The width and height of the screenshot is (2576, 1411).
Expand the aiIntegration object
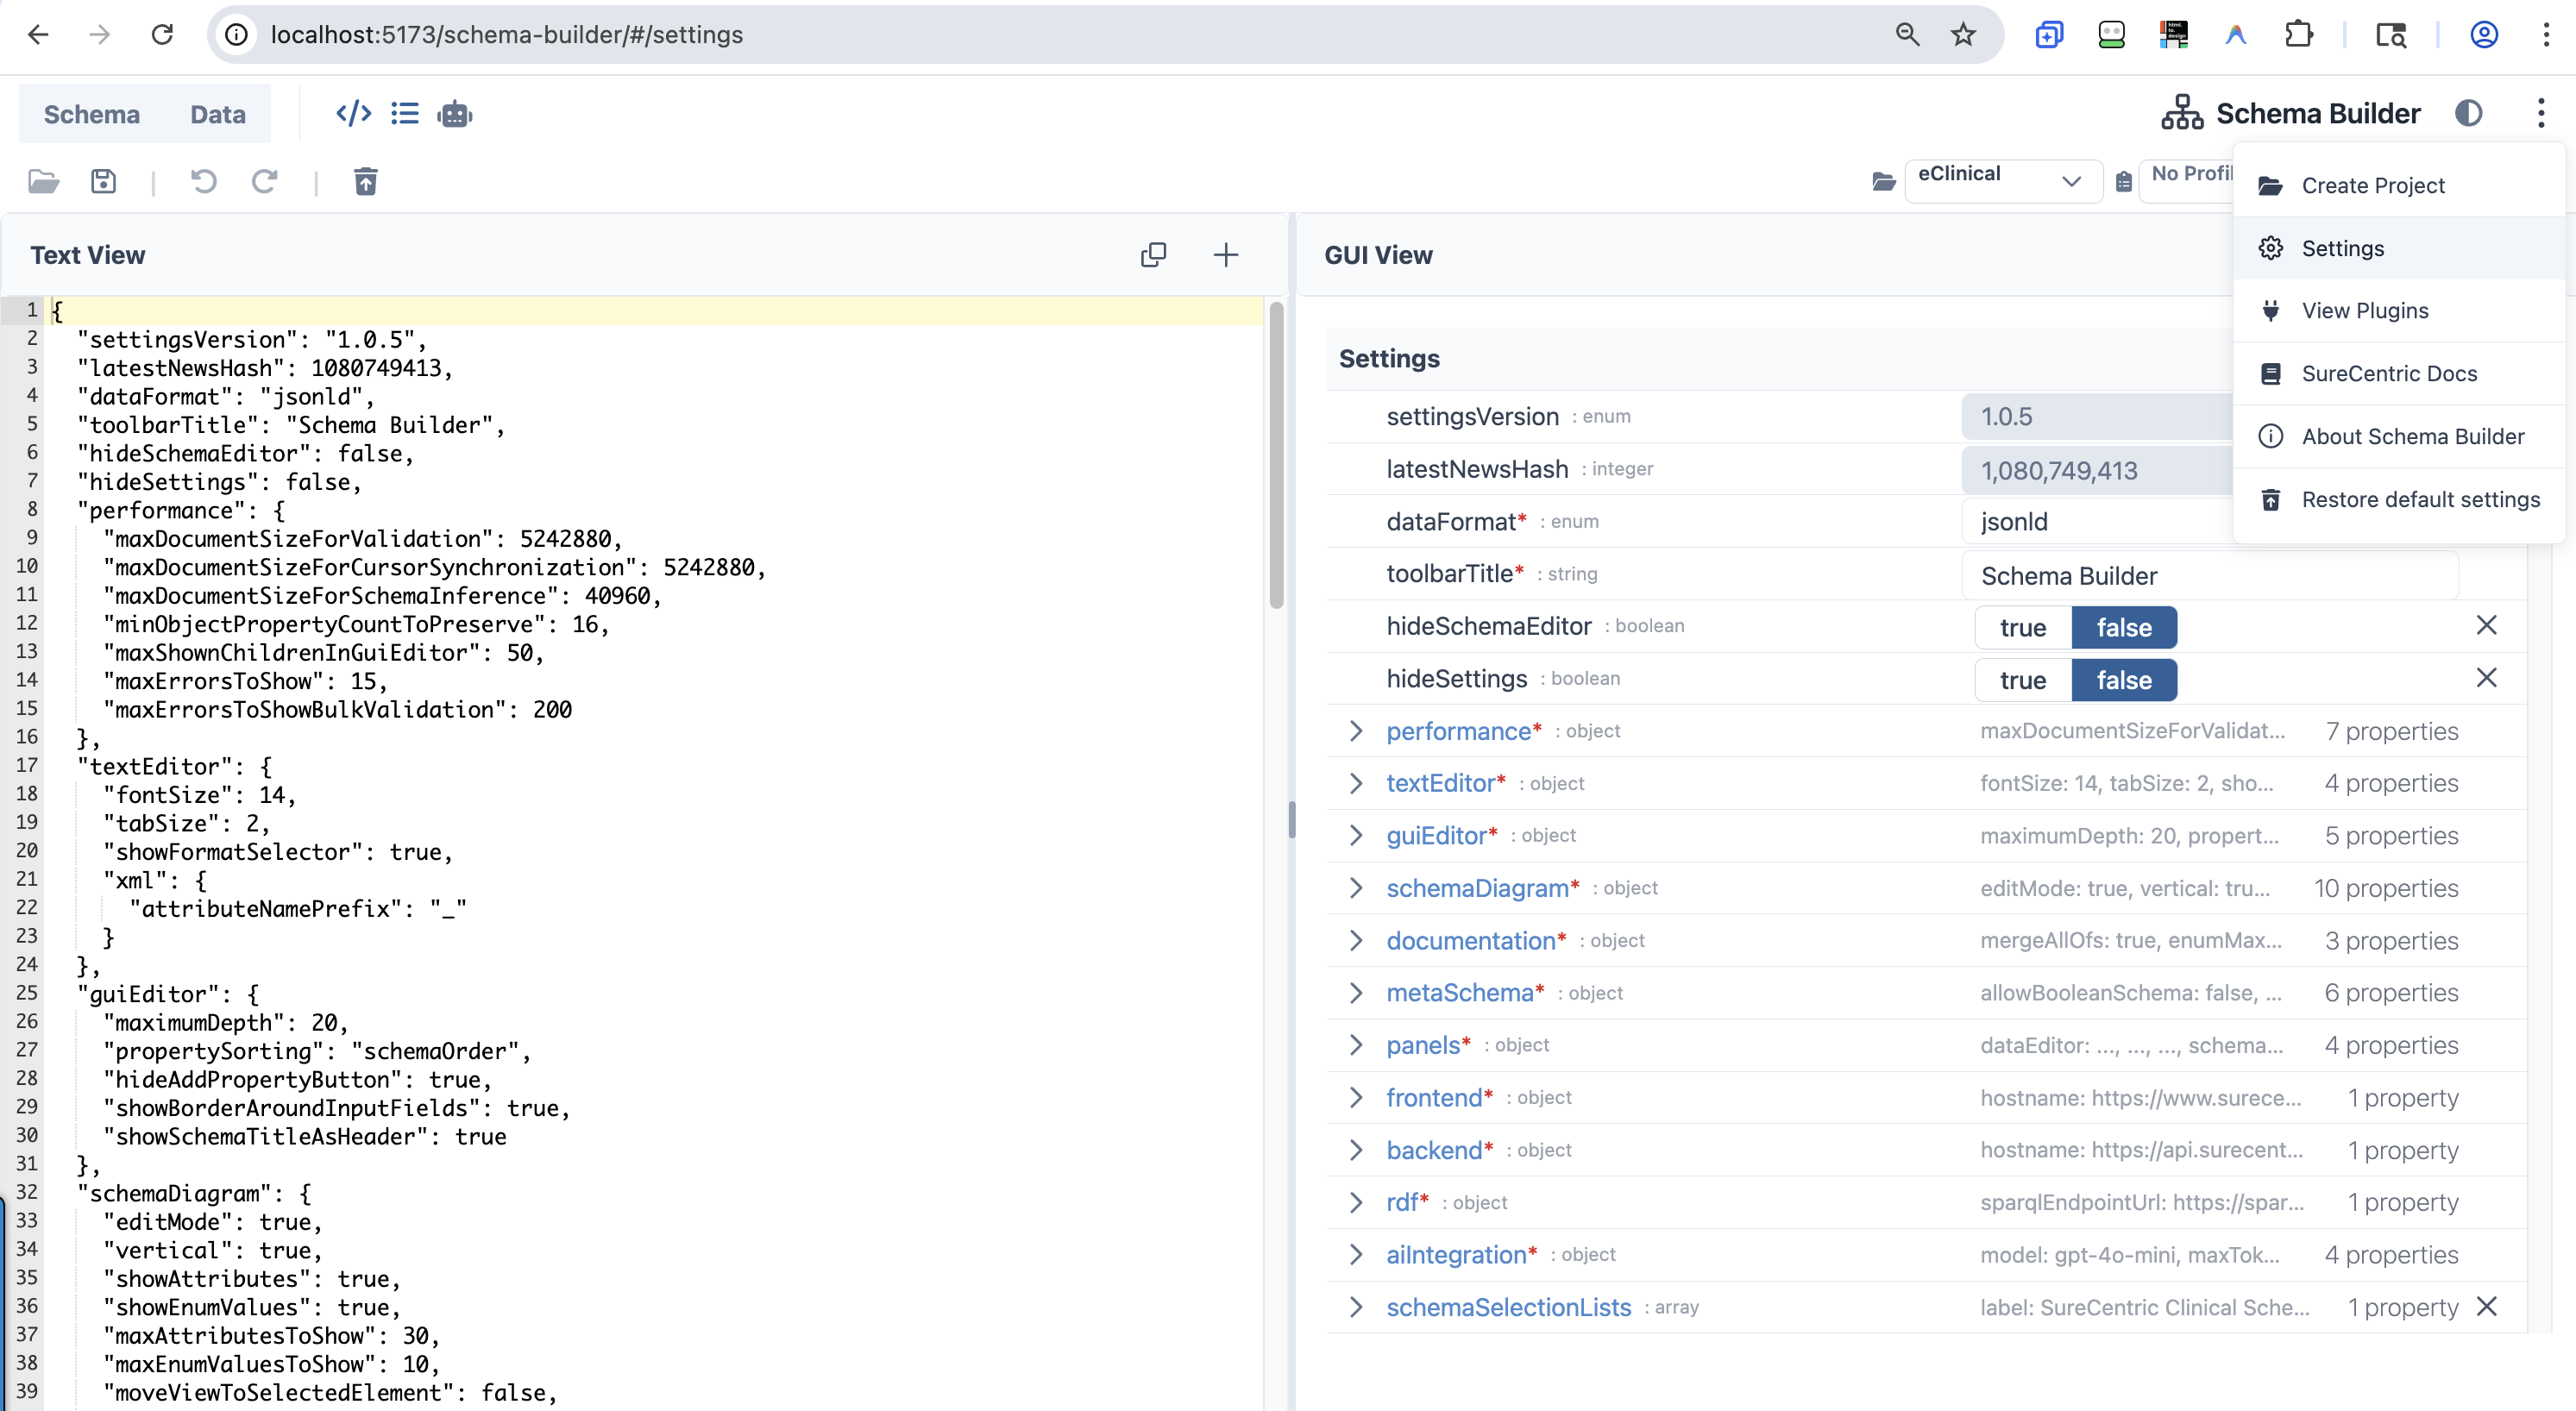click(1356, 1254)
